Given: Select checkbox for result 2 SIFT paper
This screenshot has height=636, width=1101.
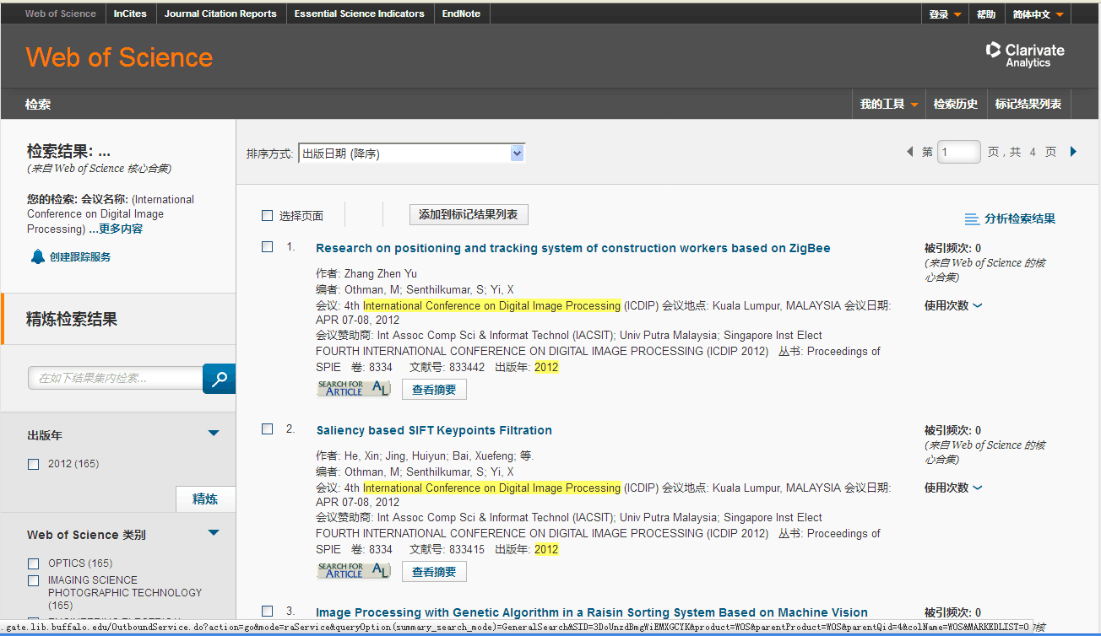Looking at the screenshot, I should click(267, 429).
